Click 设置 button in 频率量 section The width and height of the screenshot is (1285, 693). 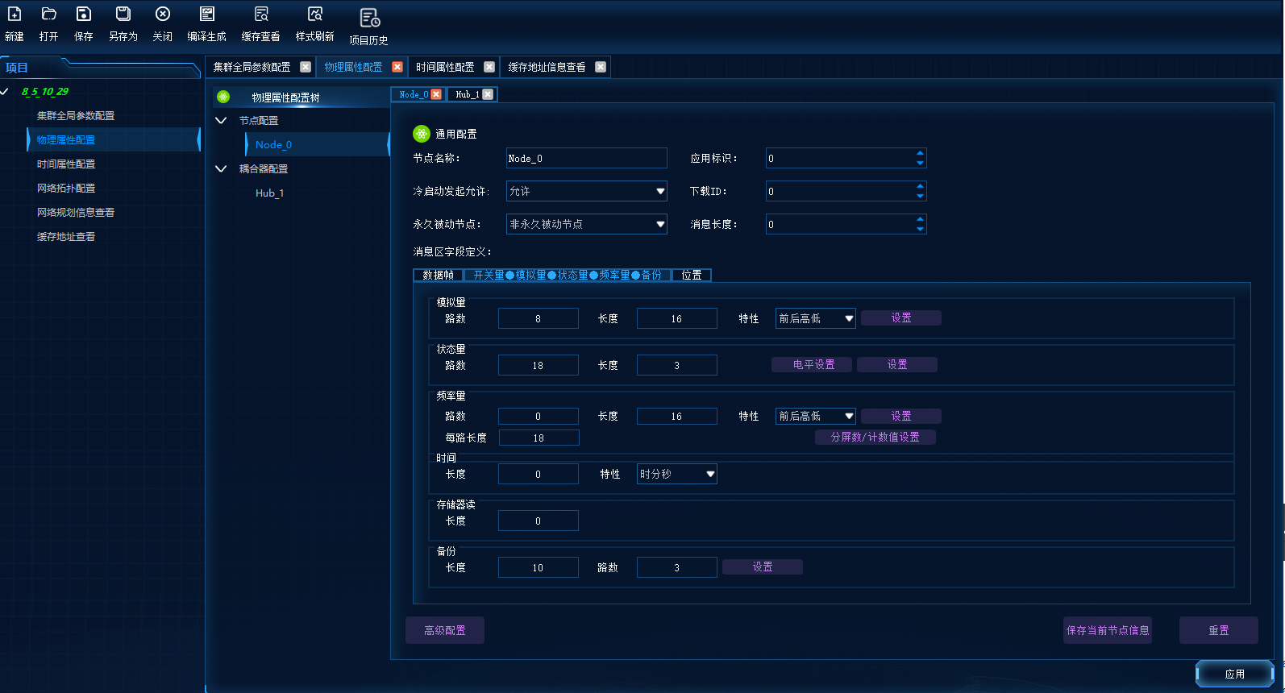click(x=901, y=416)
